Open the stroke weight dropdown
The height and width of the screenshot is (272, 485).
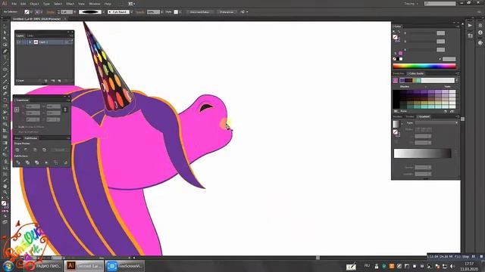click(x=74, y=12)
